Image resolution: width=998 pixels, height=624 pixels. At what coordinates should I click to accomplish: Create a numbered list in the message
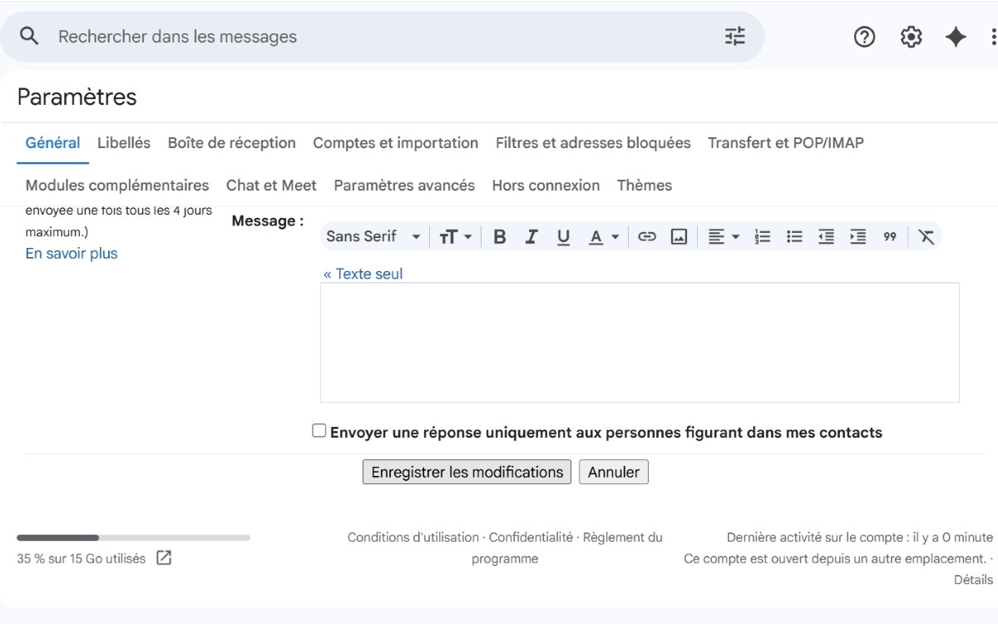pyautogui.click(x=762, y=236)
